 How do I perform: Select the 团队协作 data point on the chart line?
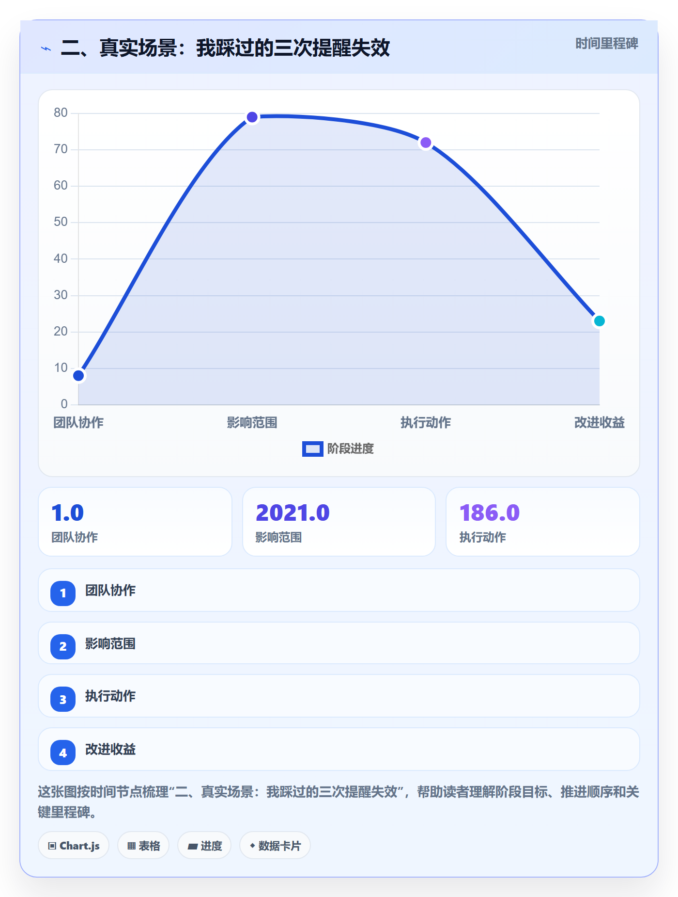(78, 375)
